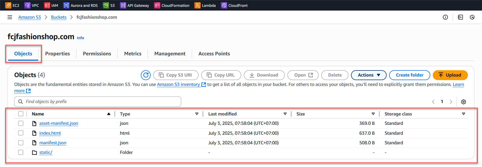
Task: Click file icon beside asset-manifest.json
Action: (34, 123)
